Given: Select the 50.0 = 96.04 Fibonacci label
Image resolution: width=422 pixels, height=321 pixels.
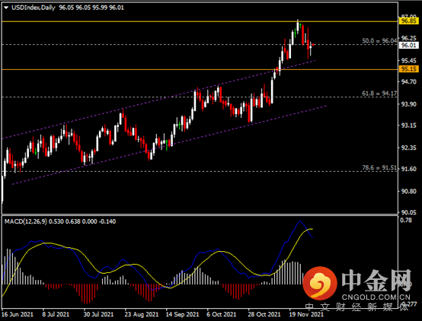Looking at the screenshot, I should click(379, 41).
